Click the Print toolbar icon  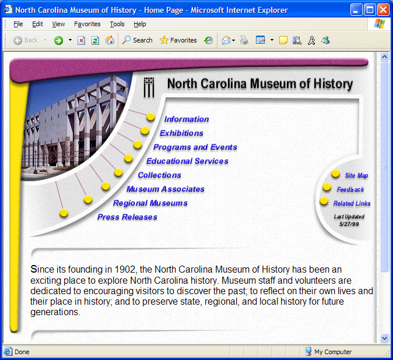coord(244,40)
